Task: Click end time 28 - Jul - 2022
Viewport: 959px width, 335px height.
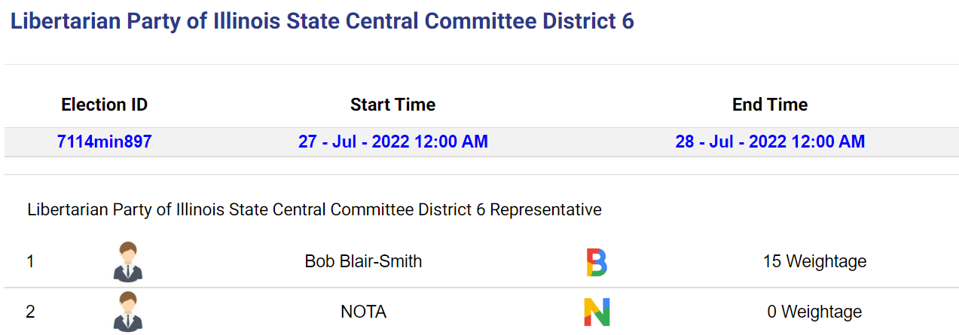Action: pyautogui.click(x=770, y=142)
